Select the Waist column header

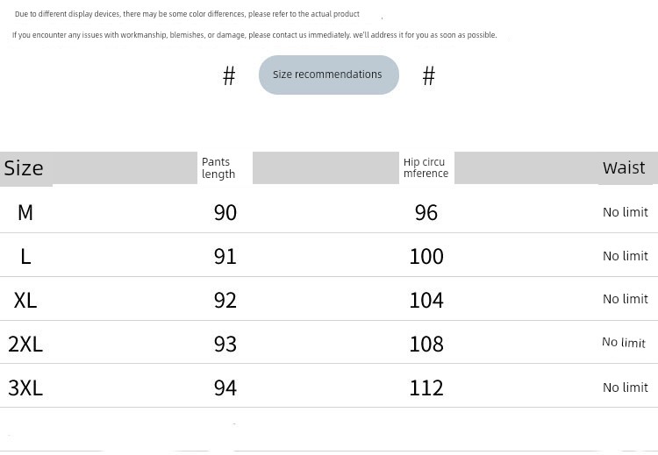(x=624, y=167)
